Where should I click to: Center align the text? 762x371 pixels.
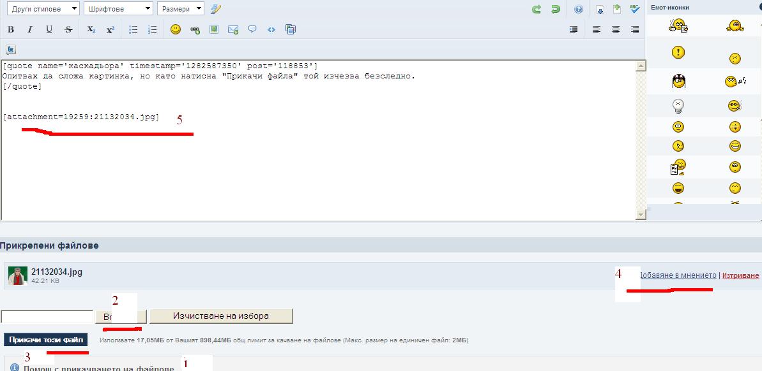pos(616,29)
